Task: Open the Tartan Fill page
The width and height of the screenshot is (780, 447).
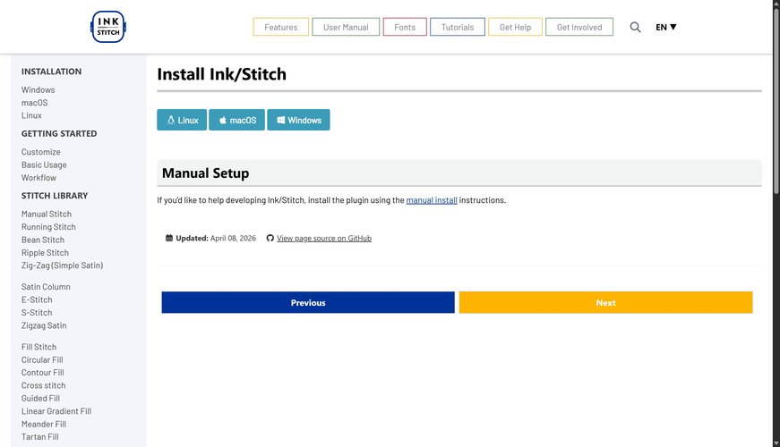Action: (39, 437)
